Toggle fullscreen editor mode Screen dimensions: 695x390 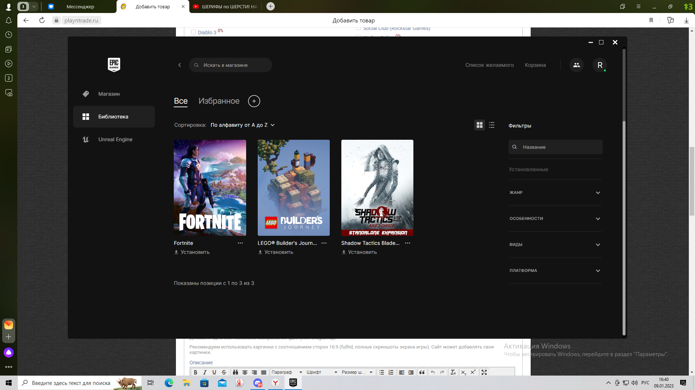[x=484, y=372]
